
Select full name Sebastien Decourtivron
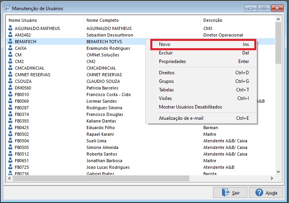(x=110, y=35)
